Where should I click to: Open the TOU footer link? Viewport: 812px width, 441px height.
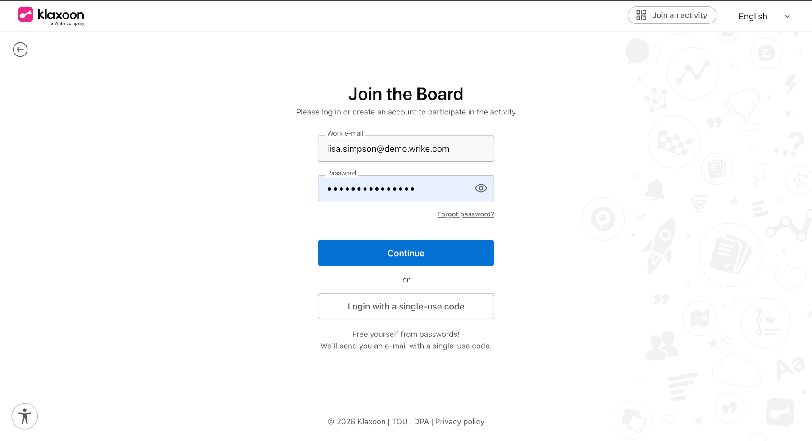click(x=400, y=422)
